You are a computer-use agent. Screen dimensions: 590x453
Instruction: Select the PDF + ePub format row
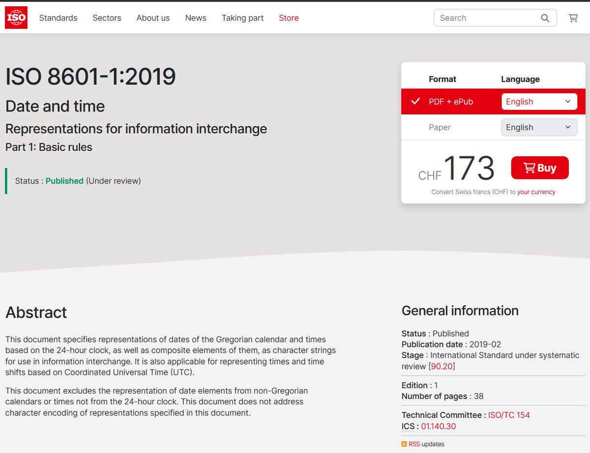(493, 102)
